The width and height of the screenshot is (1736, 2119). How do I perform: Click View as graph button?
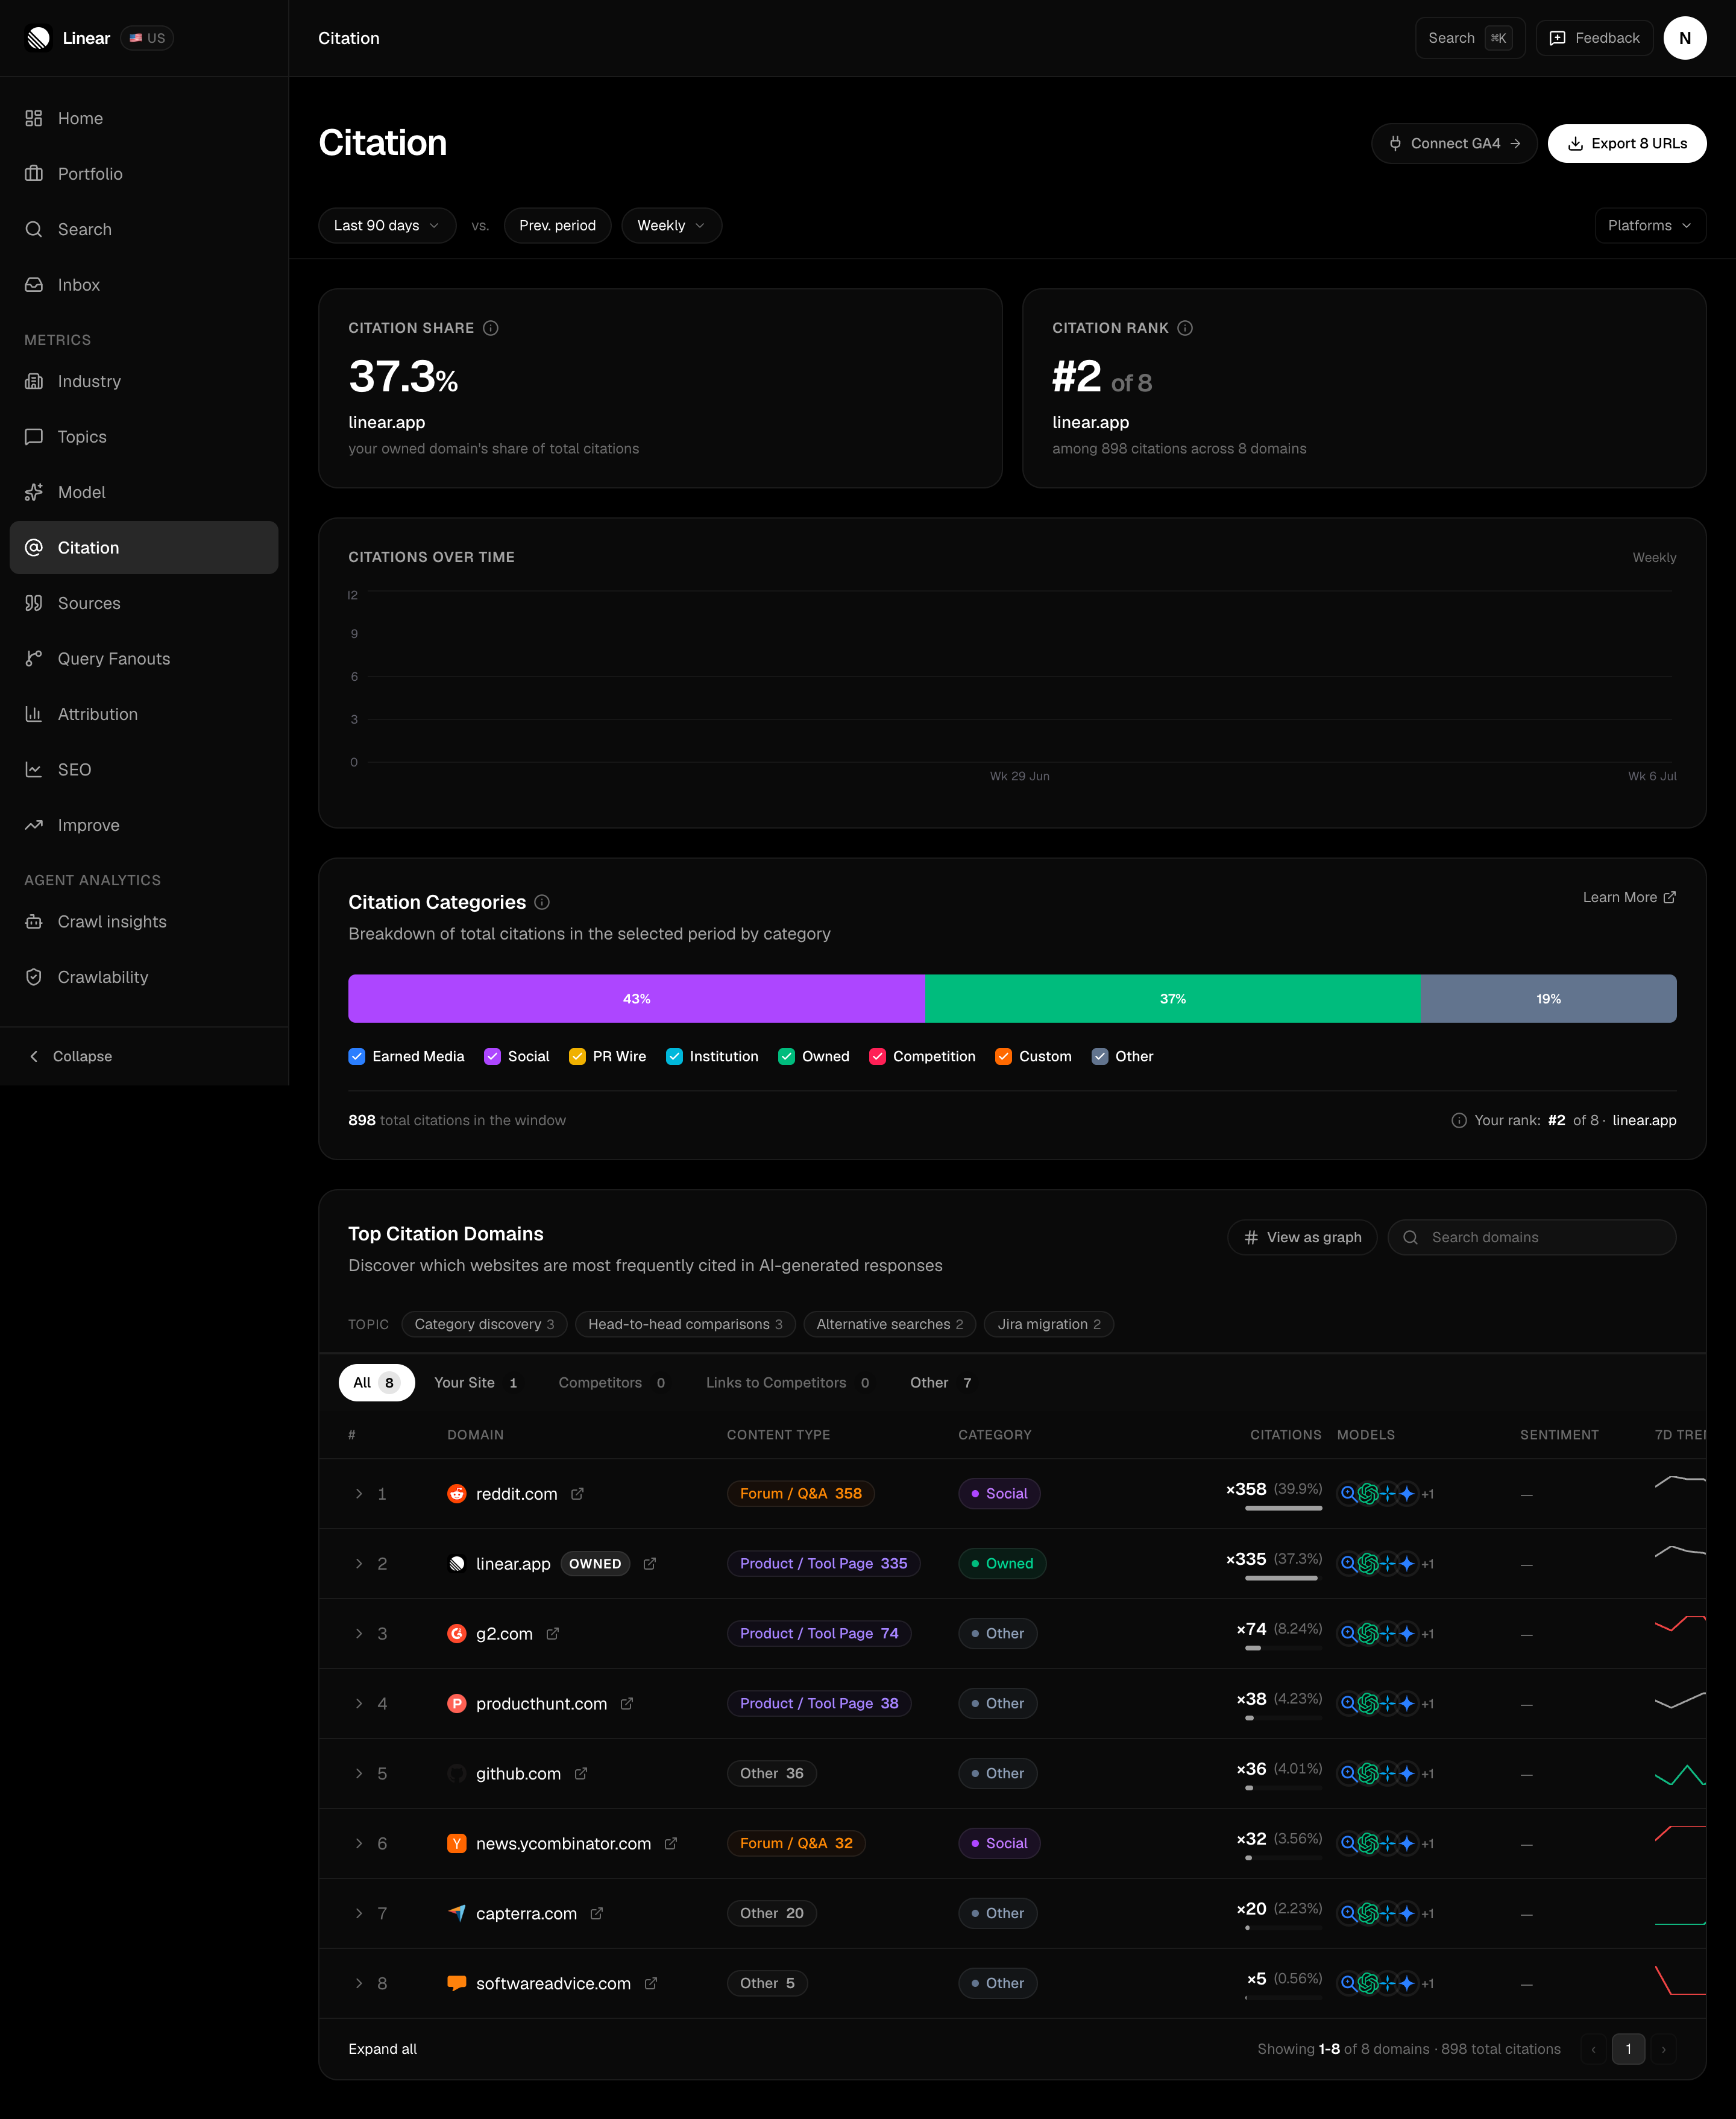tap(1302, 1237)
